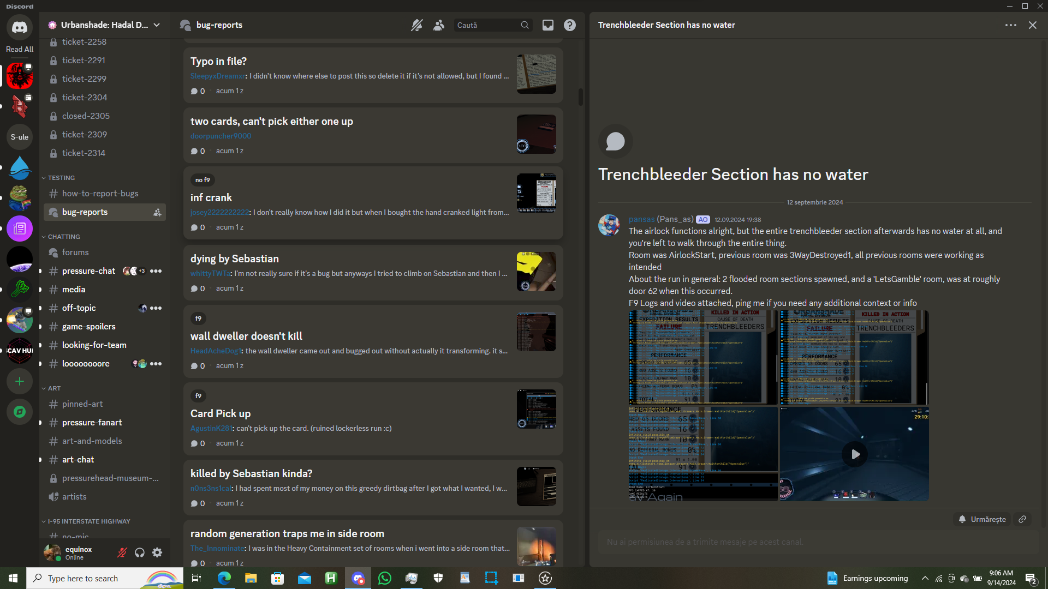Toggle follow thread with Urmărește button
Screen dimensions: 1048x589
point(982,519)
